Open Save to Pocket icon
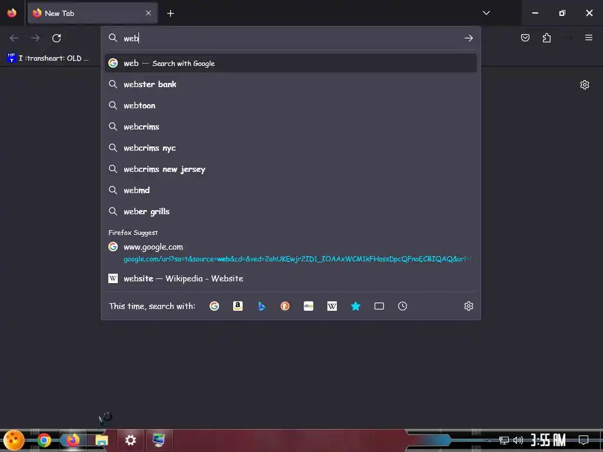Screen dimensions: 603x452 [x=525, y=38]
